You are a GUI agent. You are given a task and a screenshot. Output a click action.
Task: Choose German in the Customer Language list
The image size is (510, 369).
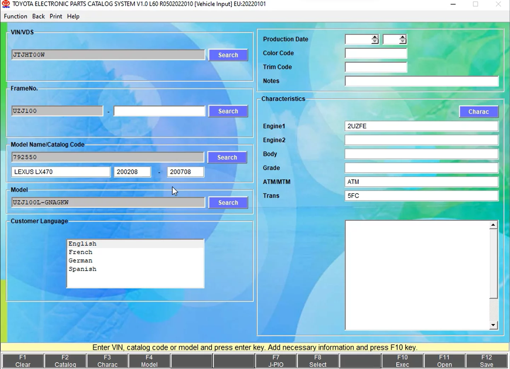point(81,261)
